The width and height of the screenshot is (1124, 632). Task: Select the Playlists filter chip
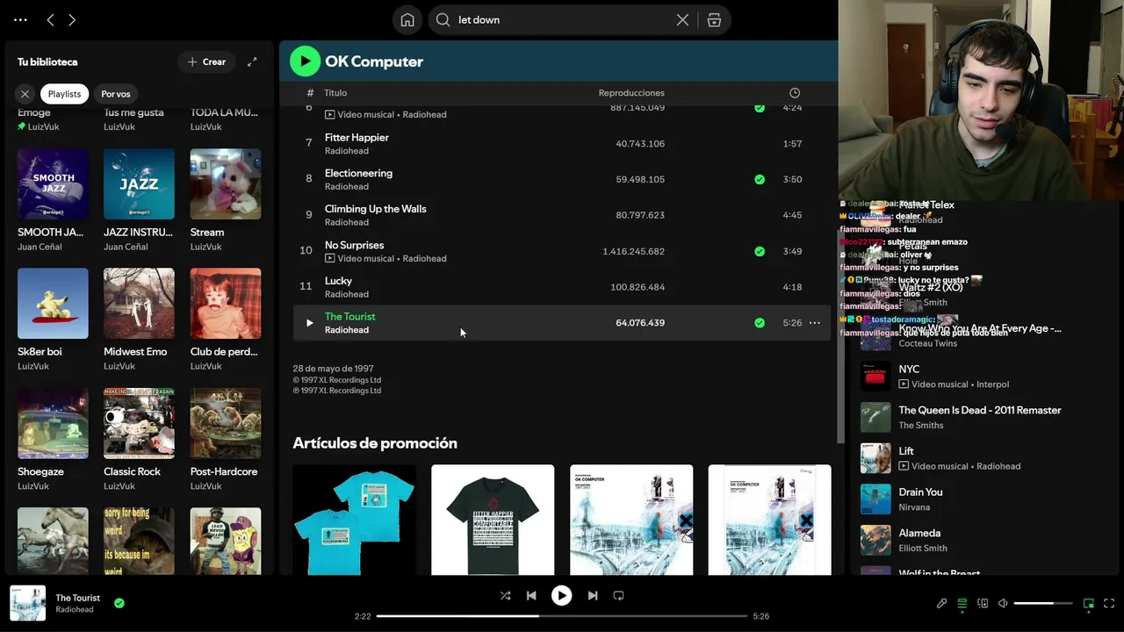[64, 94]
